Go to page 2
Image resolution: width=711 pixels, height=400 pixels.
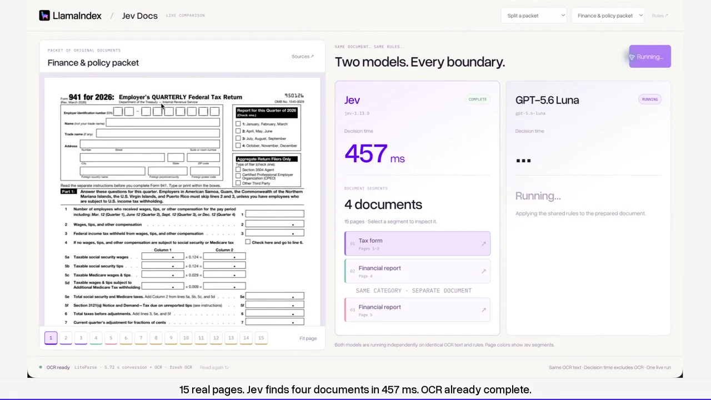tap(66, 338)
